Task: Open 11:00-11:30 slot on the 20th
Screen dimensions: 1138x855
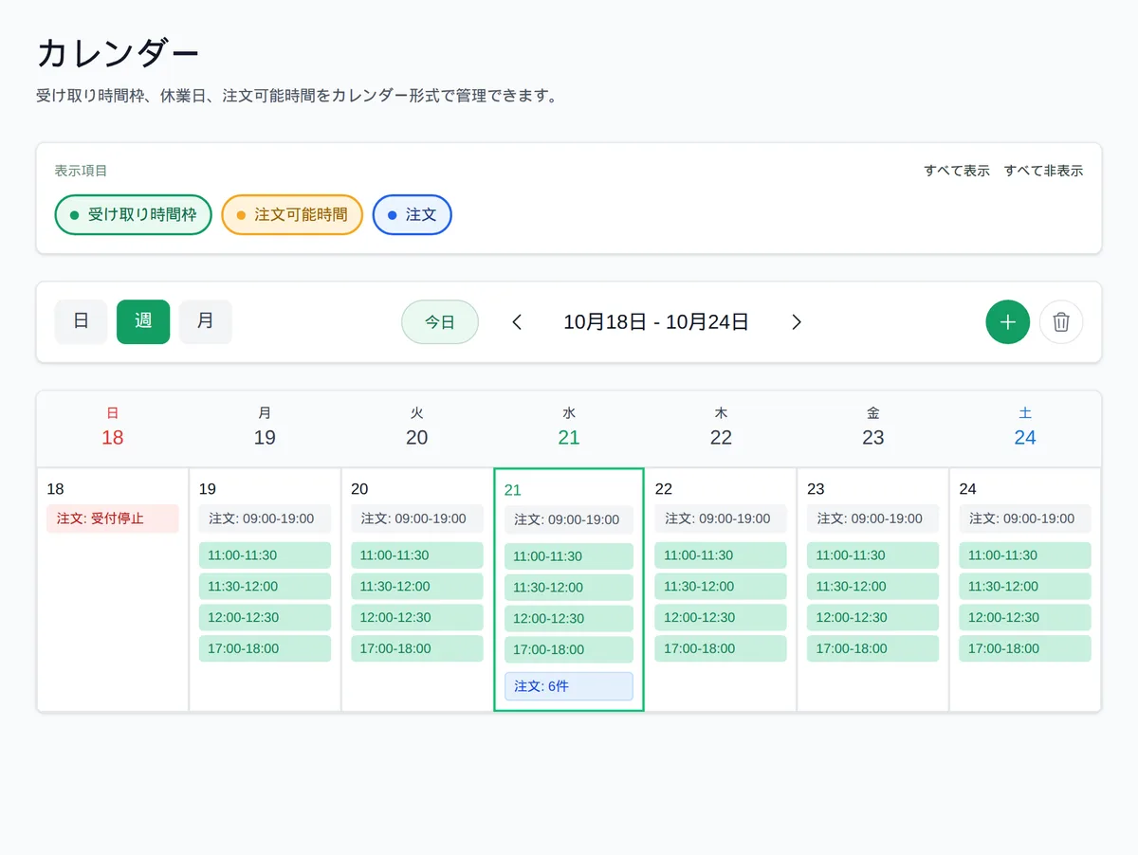Action: coord(417,555)
